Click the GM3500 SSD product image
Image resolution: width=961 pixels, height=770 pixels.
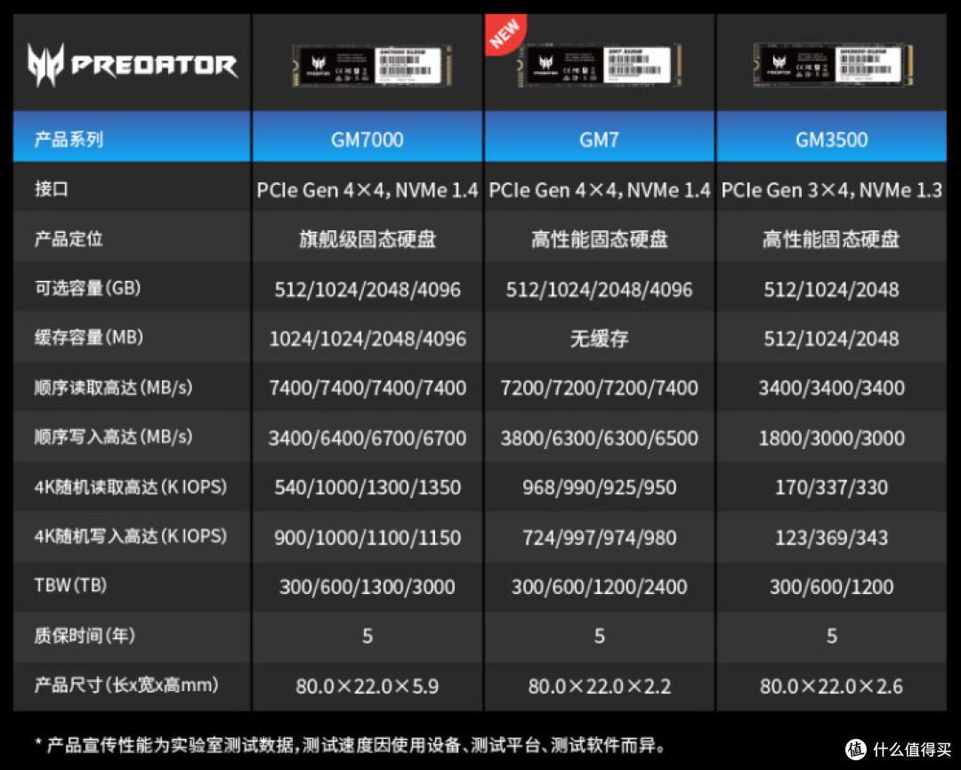click(832, 64)
